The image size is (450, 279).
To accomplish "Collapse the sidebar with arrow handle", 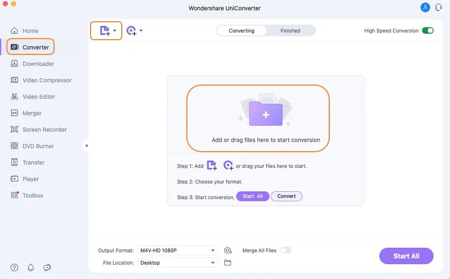I will 86,146.
